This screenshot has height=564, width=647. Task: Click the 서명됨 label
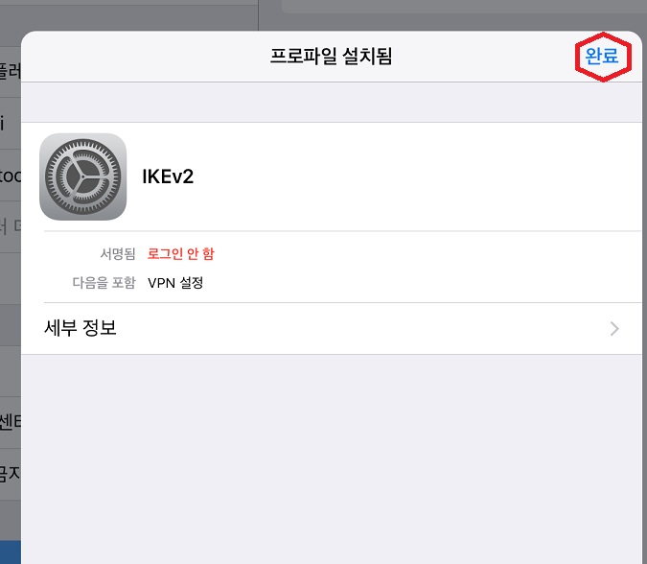[x=118, y=253]
